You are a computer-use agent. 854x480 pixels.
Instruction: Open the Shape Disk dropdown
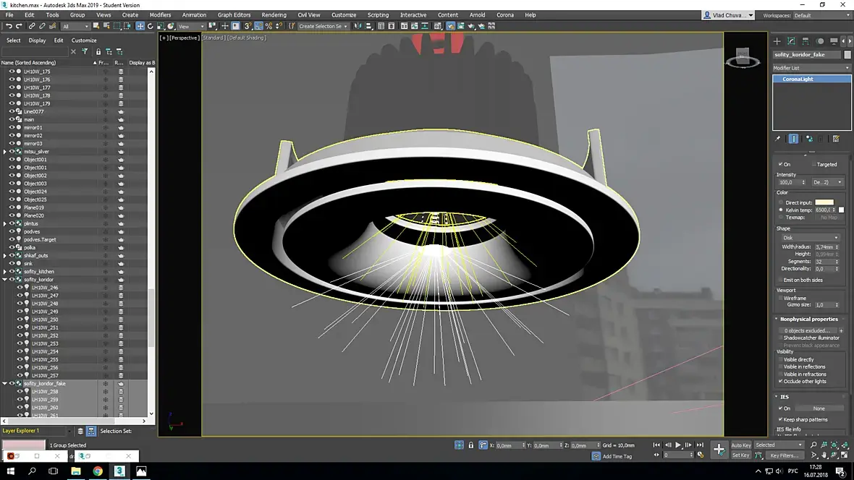(811, 238)
